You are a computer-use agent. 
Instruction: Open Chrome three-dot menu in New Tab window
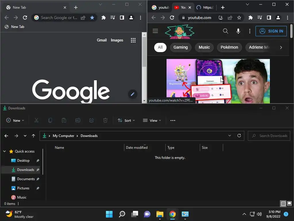click(140, 18)
